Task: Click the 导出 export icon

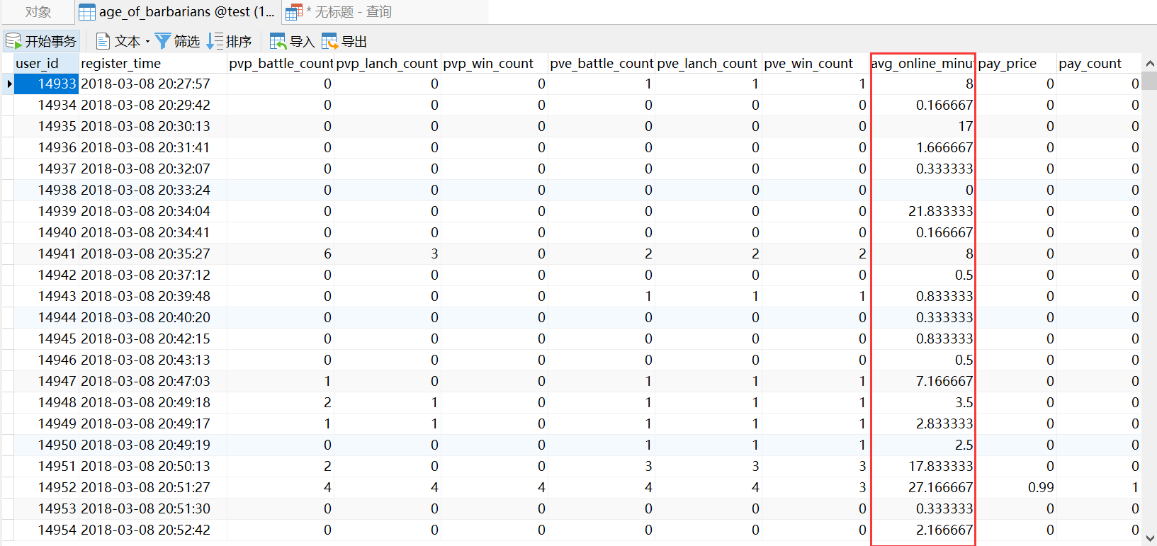Action: (x=329, y=41)
